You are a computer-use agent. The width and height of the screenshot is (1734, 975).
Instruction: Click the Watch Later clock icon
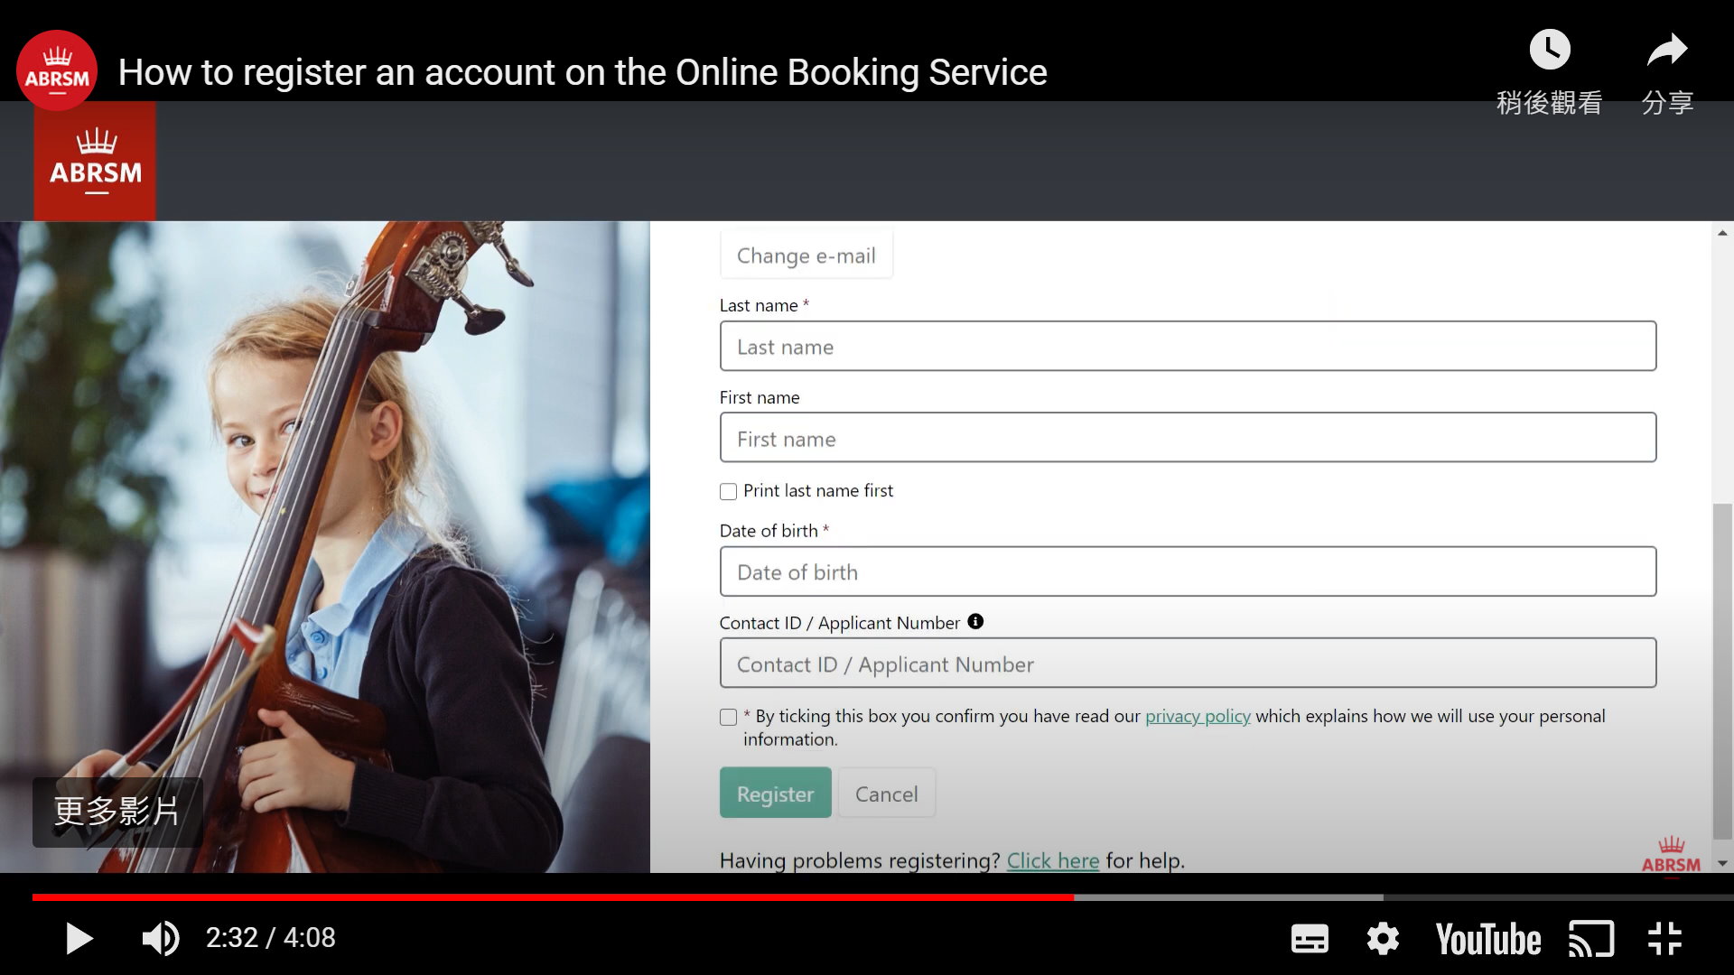pyautogui.click(x=1550, y=51)
